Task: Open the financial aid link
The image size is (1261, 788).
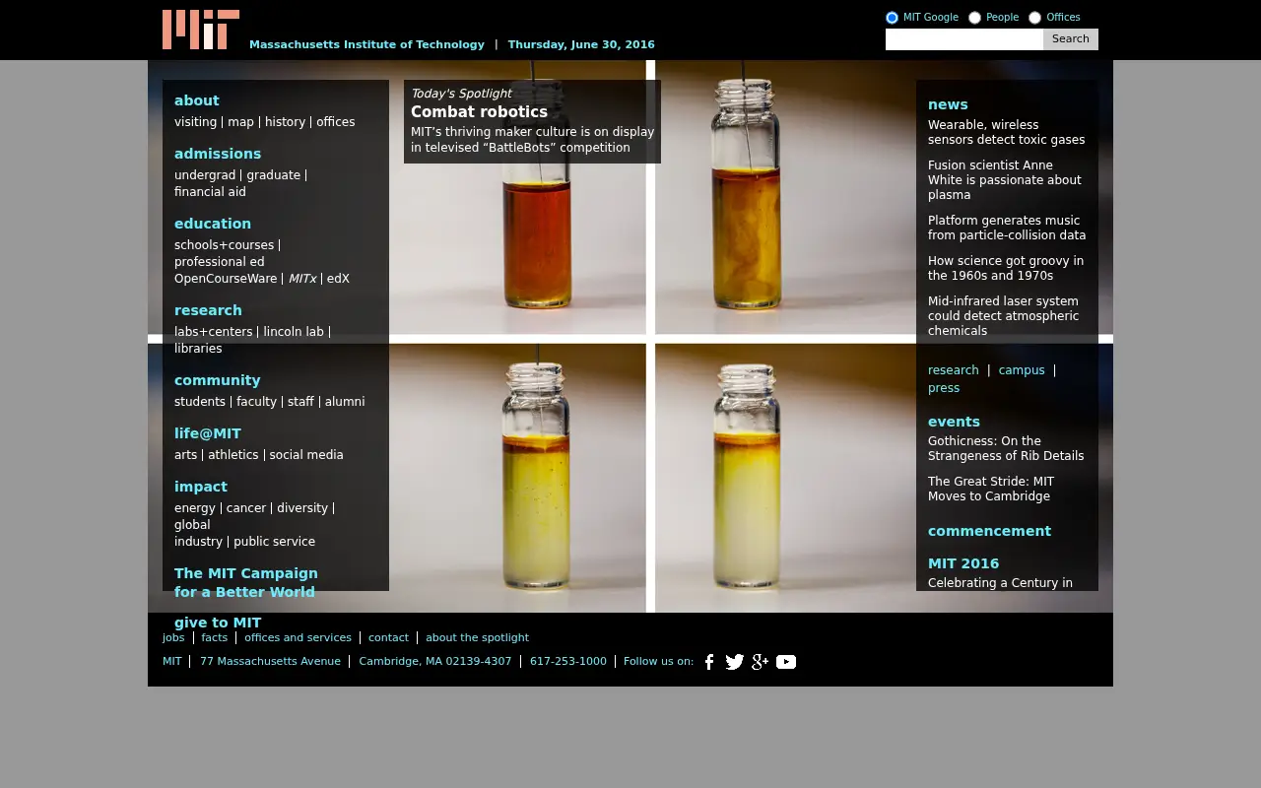Action: (210, 192)
